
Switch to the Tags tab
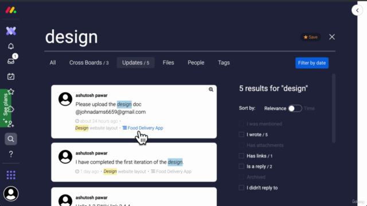[x=224, y=62]
